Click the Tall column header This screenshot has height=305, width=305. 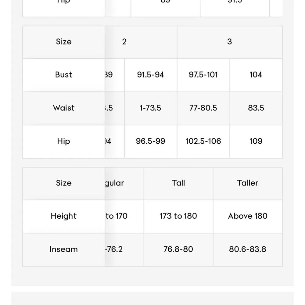click(178, 183)
